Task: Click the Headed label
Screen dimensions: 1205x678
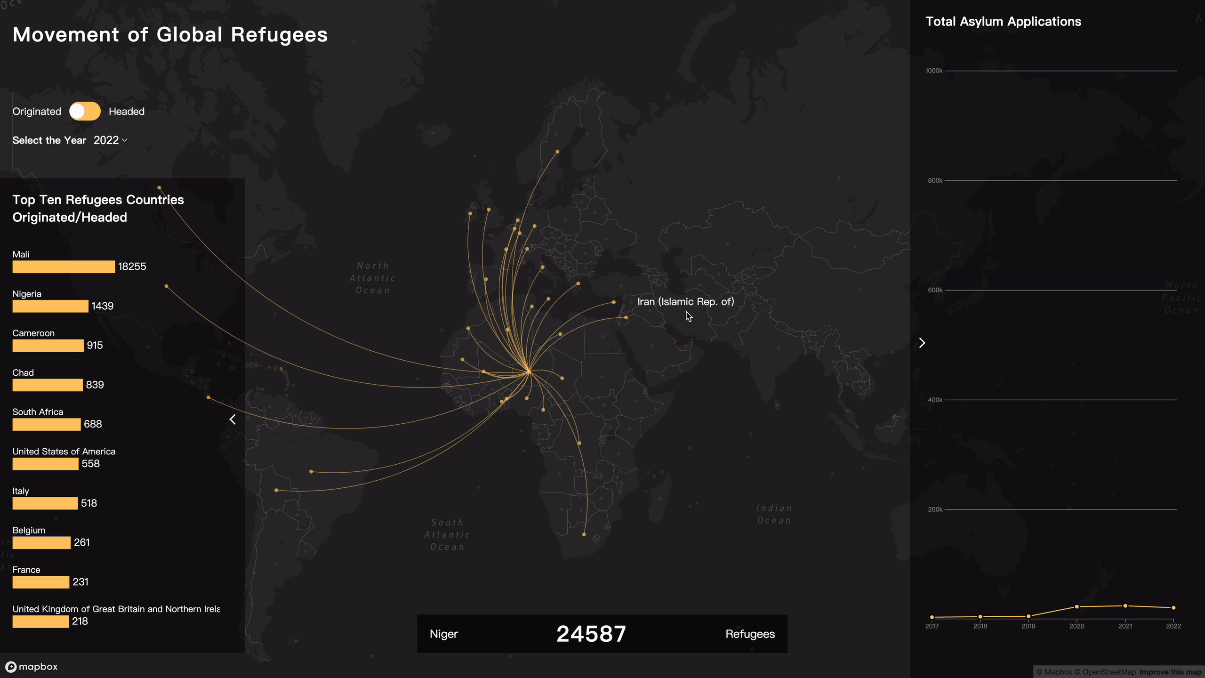Action: (x=127, y=112)
